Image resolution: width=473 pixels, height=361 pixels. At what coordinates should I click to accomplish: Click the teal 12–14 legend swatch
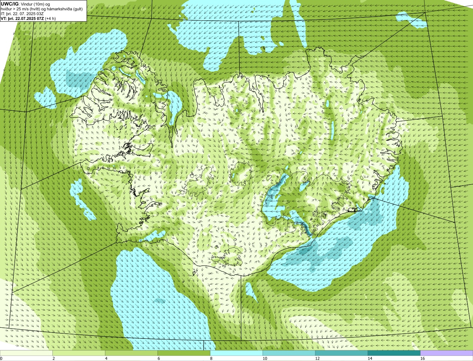(x=342, y=353)
